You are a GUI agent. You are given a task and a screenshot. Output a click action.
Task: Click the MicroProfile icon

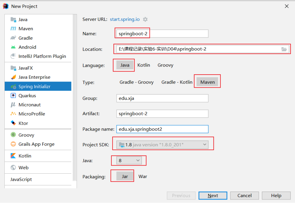tap(13, 114)
